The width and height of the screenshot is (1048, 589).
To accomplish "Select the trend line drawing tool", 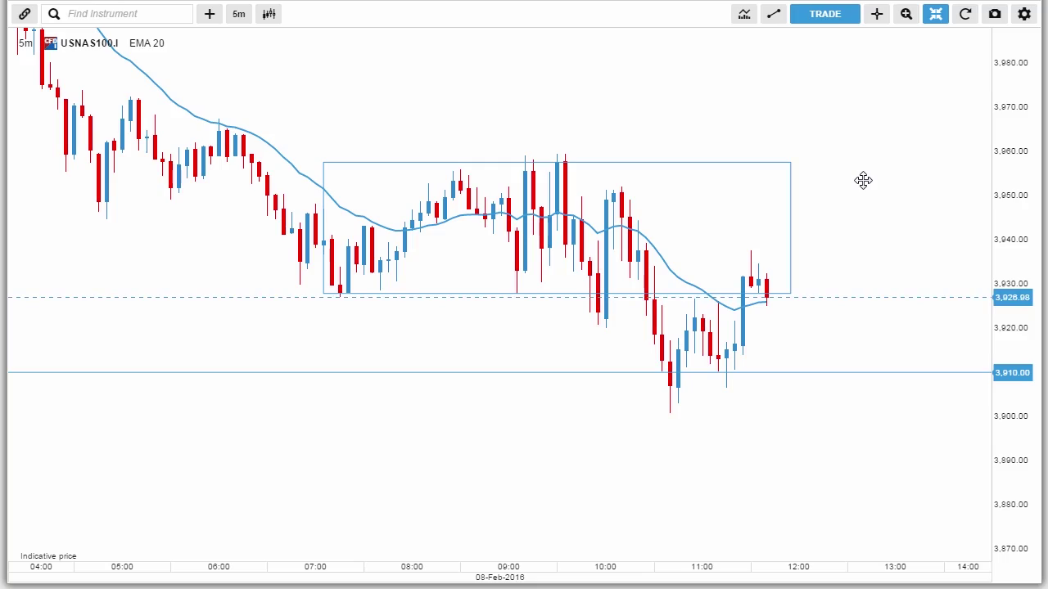I will tap(774, 14).
